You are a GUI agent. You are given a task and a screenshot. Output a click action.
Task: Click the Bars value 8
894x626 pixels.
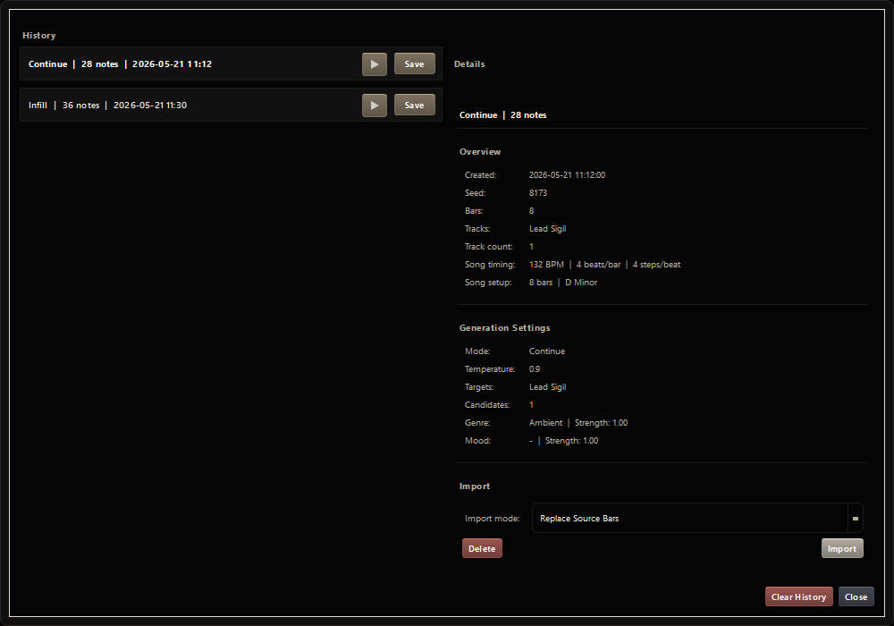[x=531, y=211]
